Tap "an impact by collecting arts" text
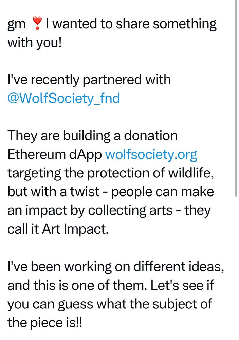This screenshot has height=340, width=239. [90, 210]
